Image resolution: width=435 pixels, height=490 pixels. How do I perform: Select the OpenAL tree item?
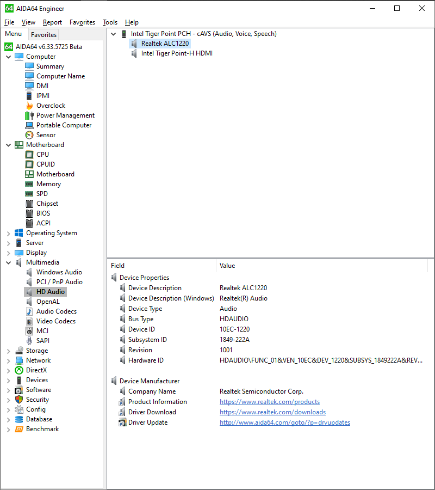48,302
